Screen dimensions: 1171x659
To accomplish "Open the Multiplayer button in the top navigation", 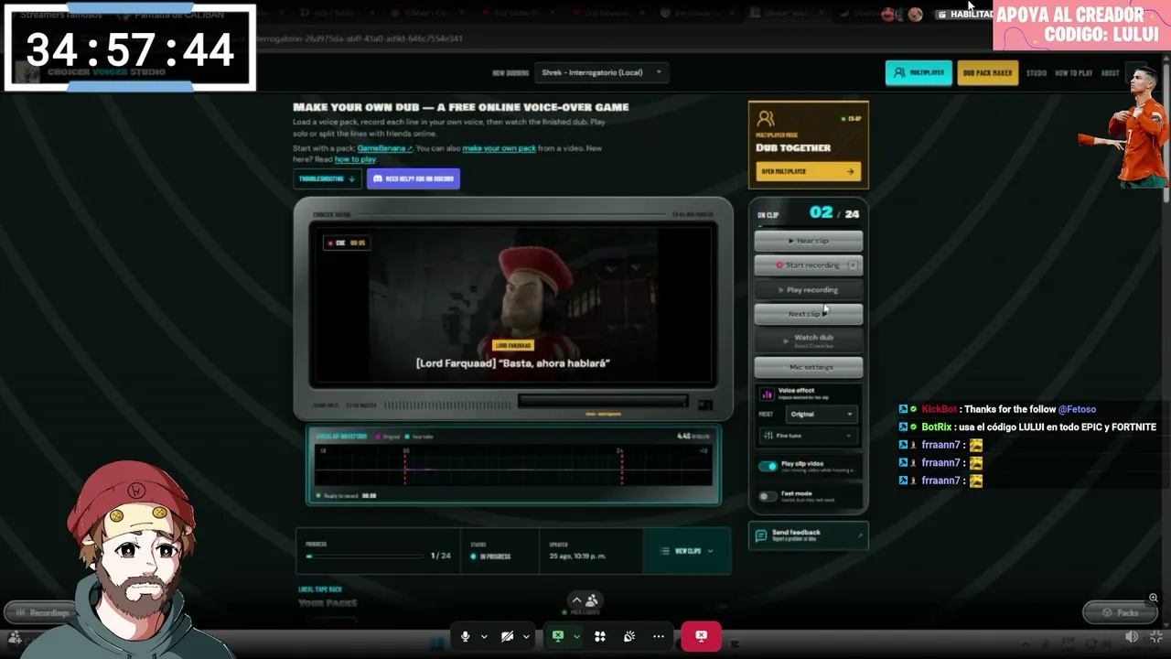I will coord(919,73).
